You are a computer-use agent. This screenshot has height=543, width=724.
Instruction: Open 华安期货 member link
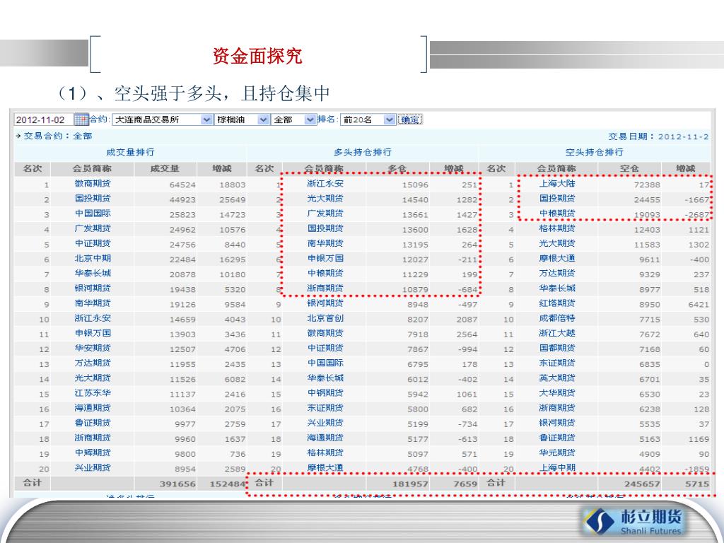point(93,348)
